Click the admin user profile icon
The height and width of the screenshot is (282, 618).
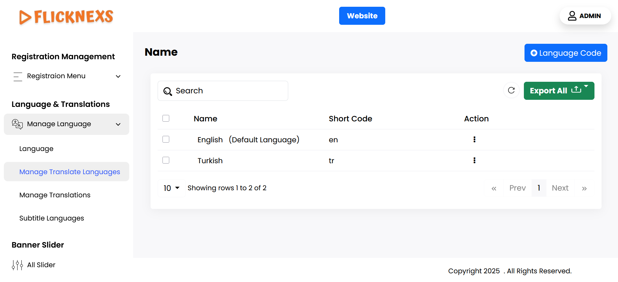click(x=572, y=16)
